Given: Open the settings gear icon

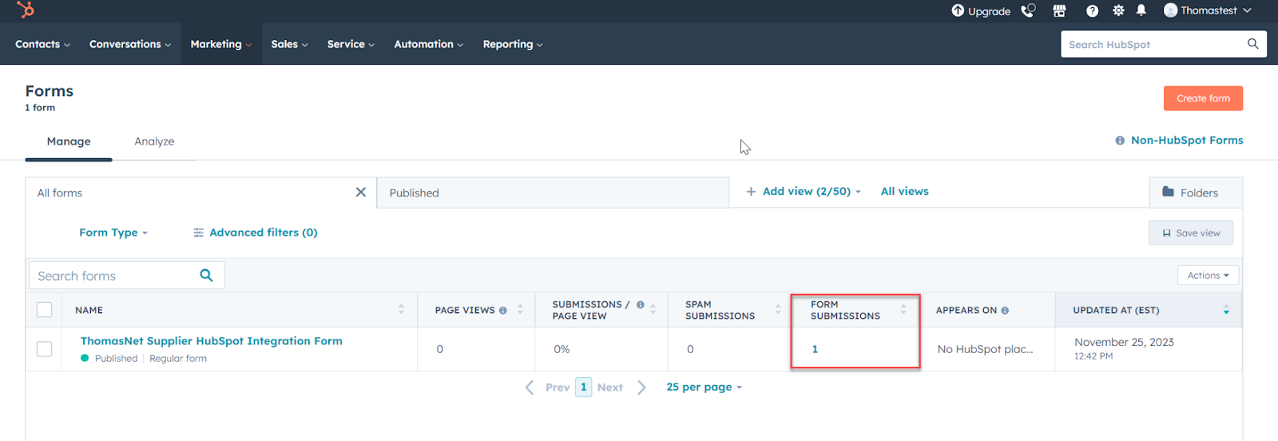Looking at the screenshot, I should pyautogui.click(x=1118, y=10).
